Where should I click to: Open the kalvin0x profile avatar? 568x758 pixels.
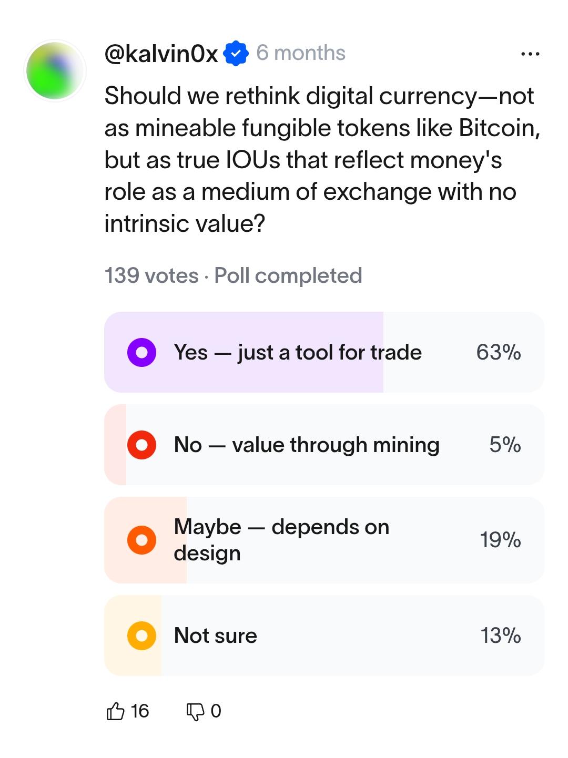coord(56,70)
